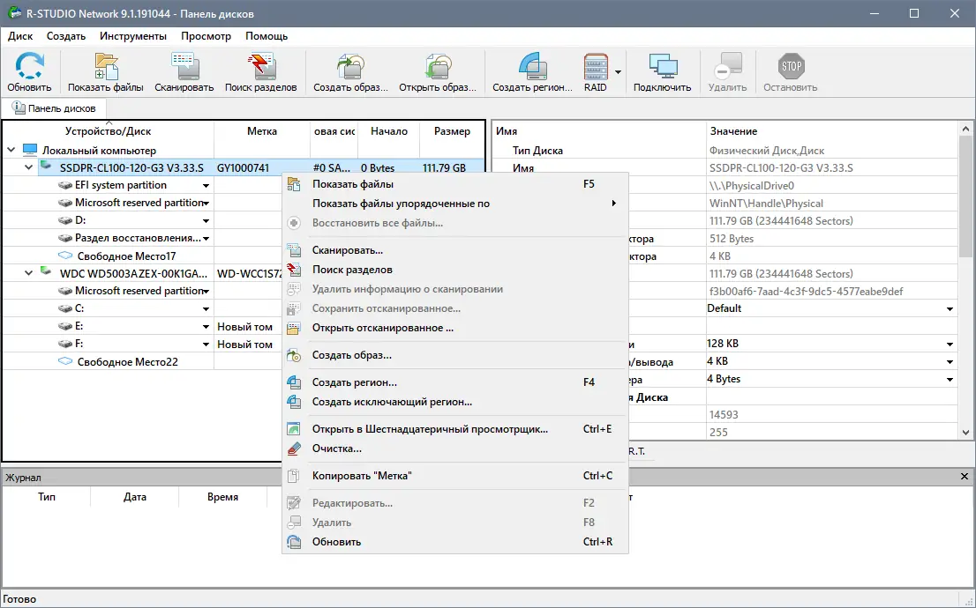Collapse the SSDPR-CL100 drive node

pos(27,167)
